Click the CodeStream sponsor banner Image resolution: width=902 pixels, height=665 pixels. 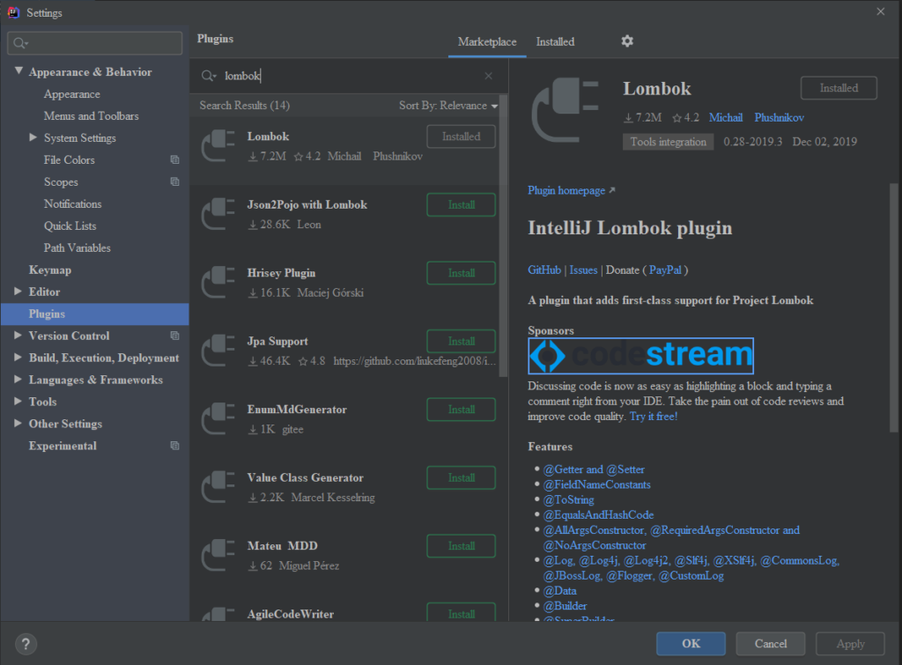(640, 356)
